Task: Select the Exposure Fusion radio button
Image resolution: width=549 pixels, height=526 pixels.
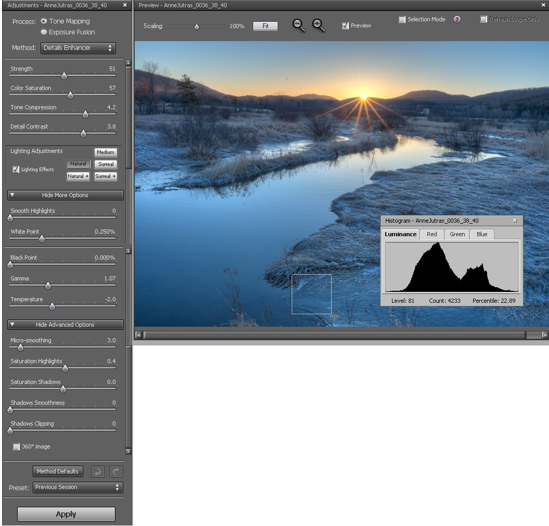Action: [44, 32]
